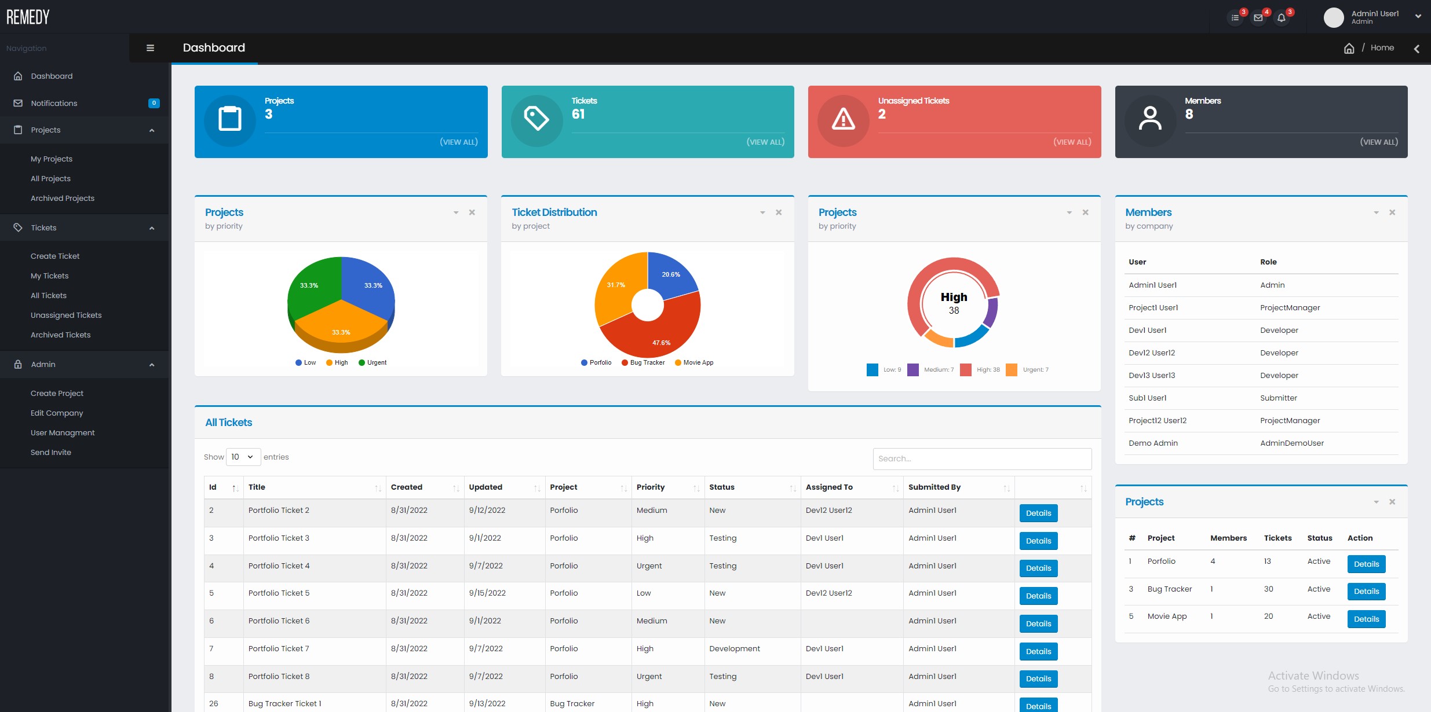The image size is (1431, 712).
Task: Close the Ticket Distribution panel
Action: (779, 212)
